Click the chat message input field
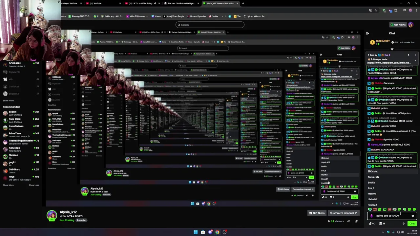420x236 pixels. coord(392,216)
